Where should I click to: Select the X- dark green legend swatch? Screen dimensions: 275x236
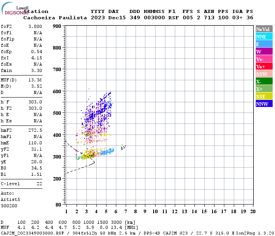pos(264,81)
